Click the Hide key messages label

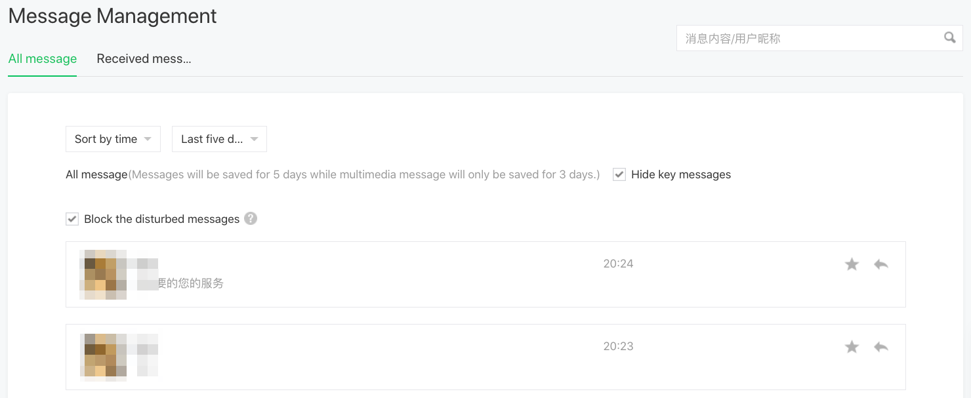tap(680, 174)
